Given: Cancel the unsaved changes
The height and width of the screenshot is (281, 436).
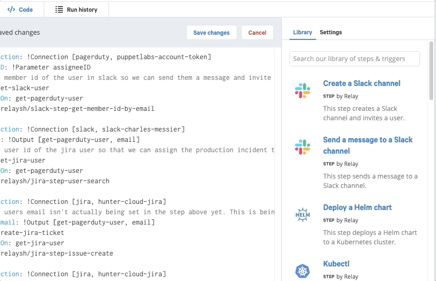Looking at the screenshot, I should (257, 32).
